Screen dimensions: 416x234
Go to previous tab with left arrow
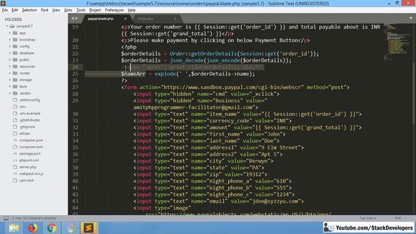pyautogui.click(x=72, y=18)
